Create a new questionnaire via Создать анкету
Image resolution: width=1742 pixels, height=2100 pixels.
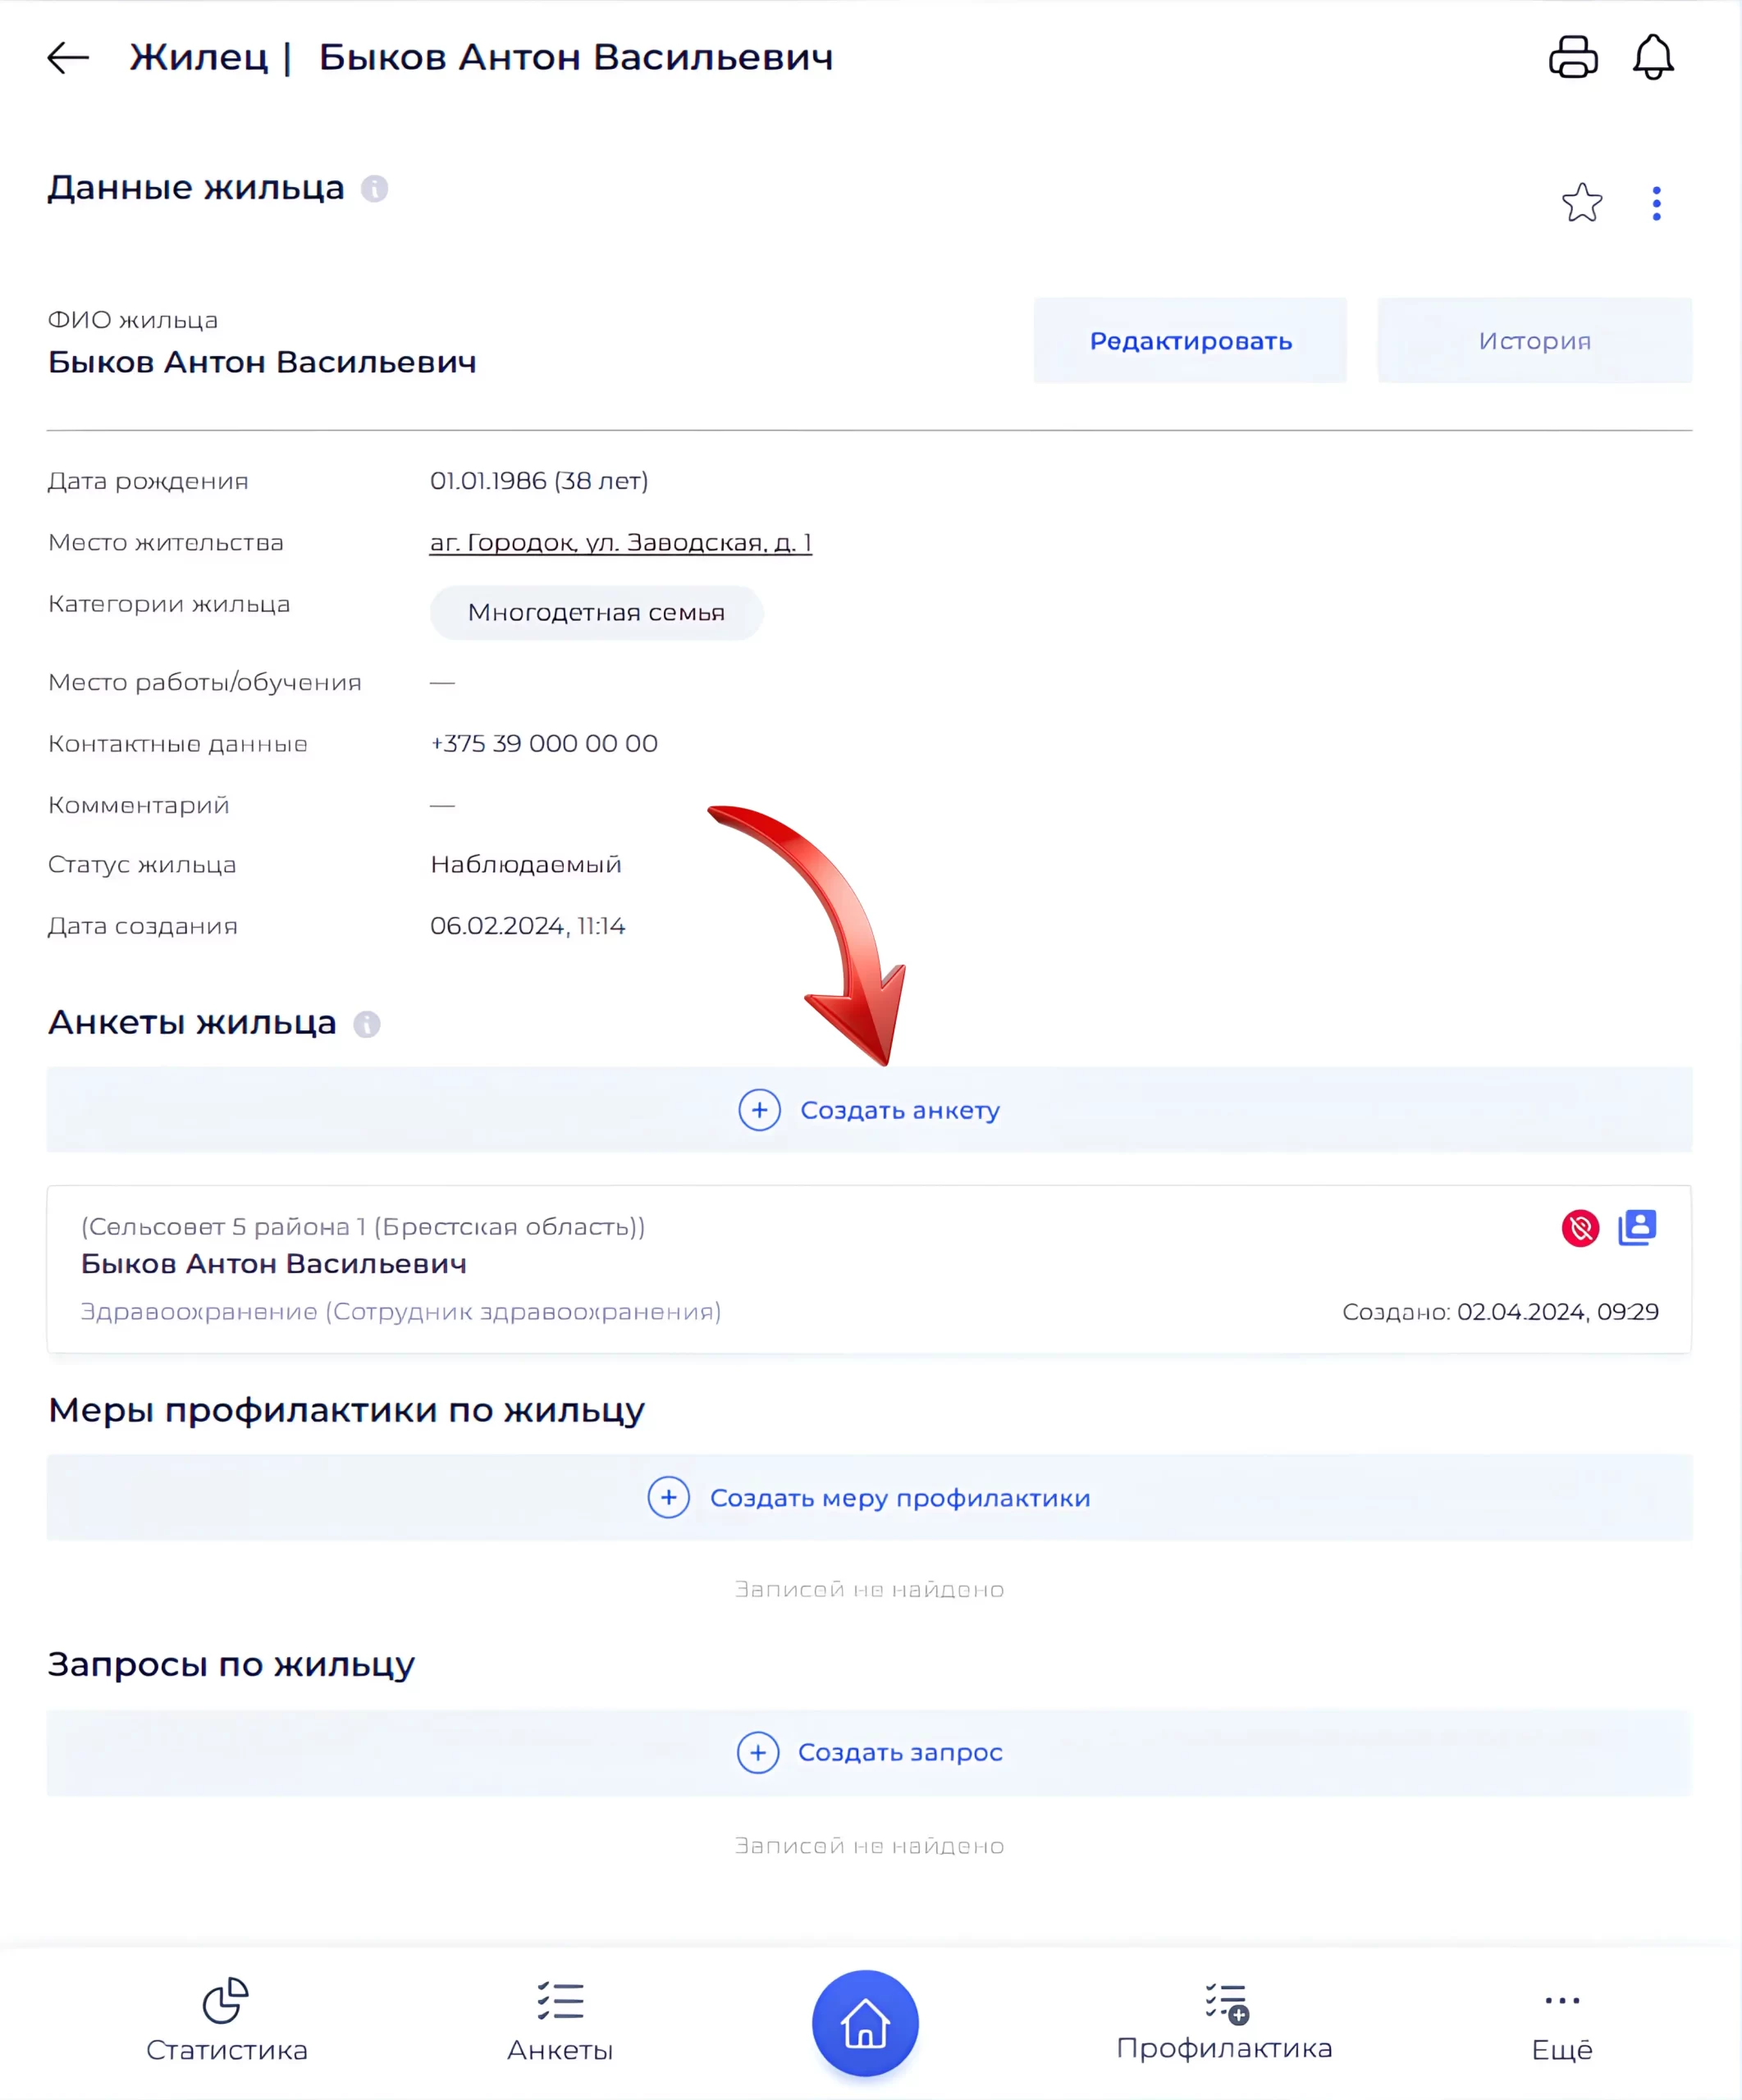869,1109
